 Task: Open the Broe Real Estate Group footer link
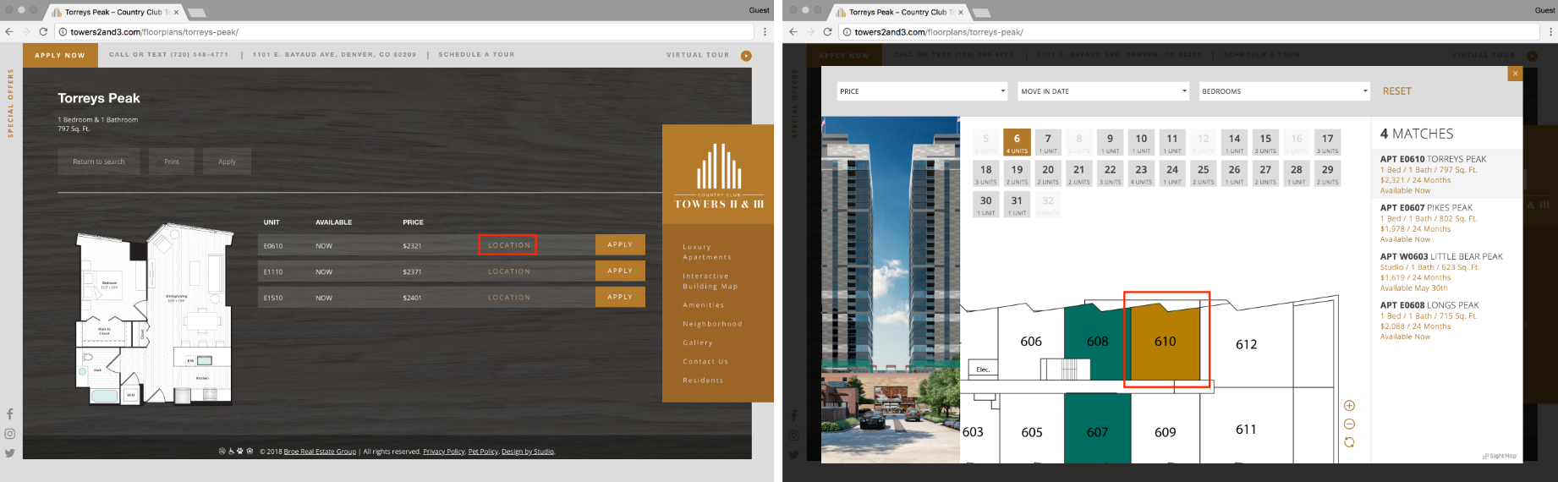click(320, 452)
